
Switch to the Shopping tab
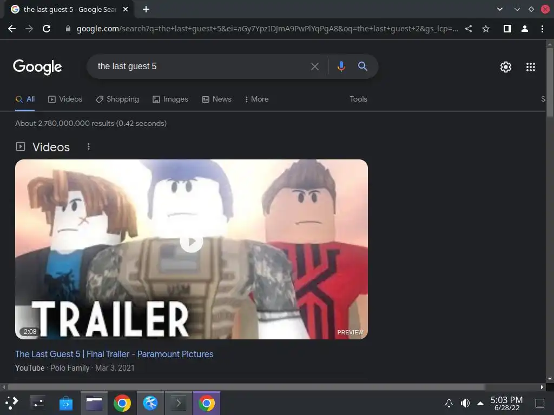click(117, 99)
